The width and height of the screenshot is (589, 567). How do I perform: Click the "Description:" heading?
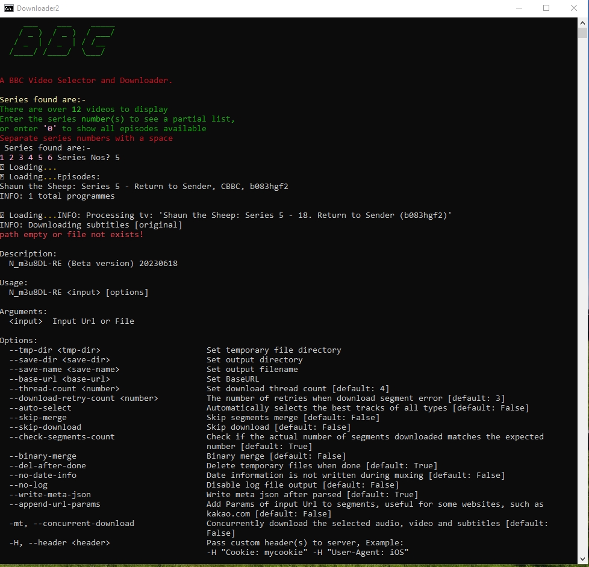(28, 254)
